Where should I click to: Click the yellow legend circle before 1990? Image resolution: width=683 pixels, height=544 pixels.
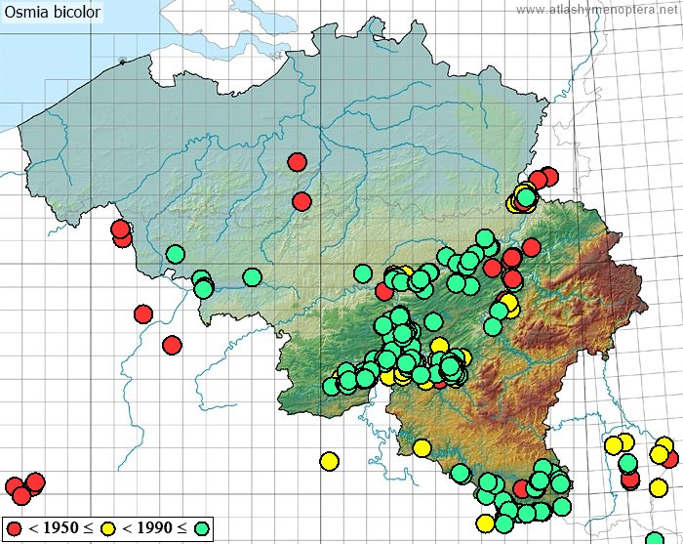pos(108,528)
